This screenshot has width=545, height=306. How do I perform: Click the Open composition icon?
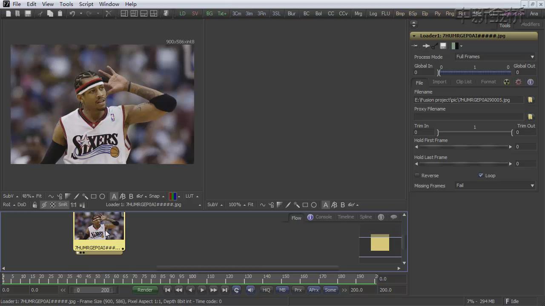click(17, 14)
